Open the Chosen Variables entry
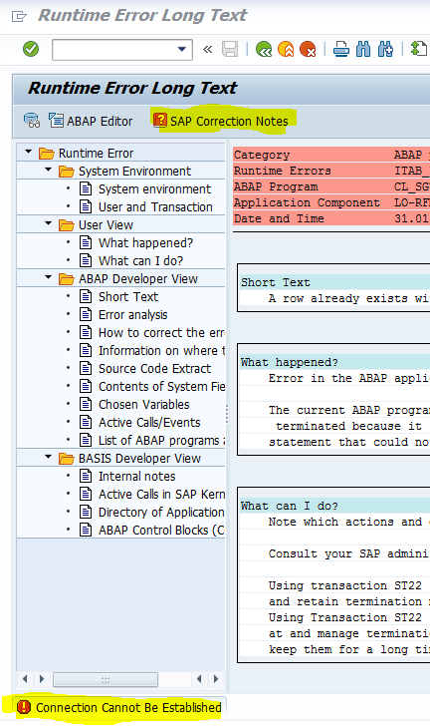 tap(143, 405)
